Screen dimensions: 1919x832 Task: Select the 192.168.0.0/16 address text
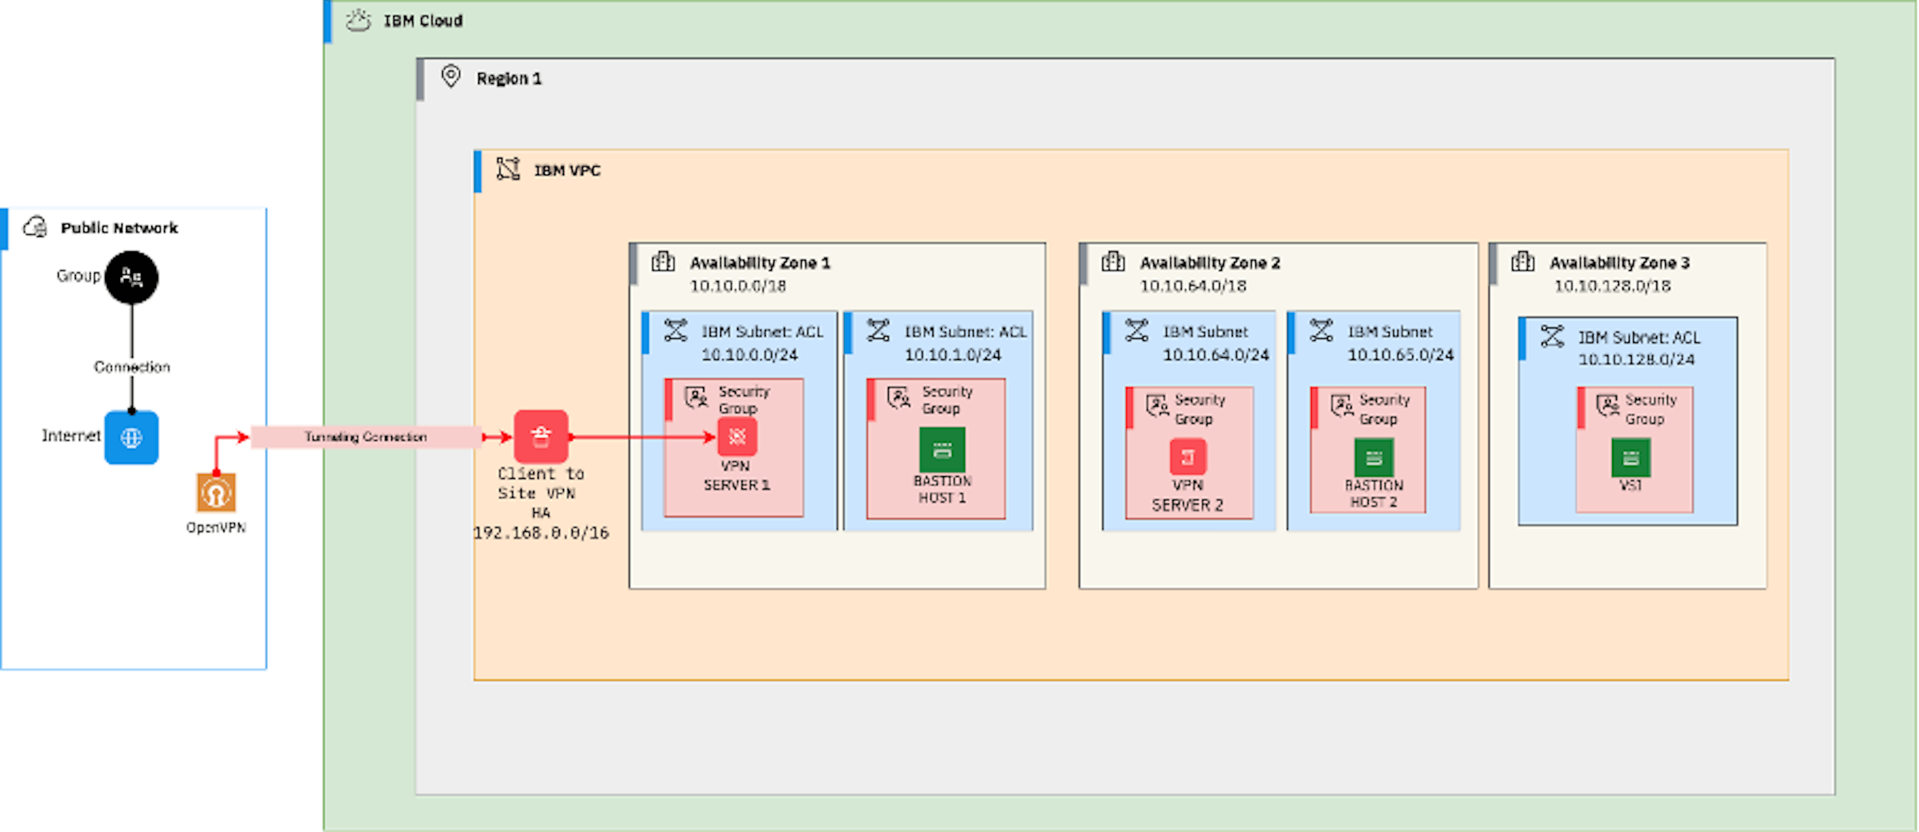pos(541,533)
